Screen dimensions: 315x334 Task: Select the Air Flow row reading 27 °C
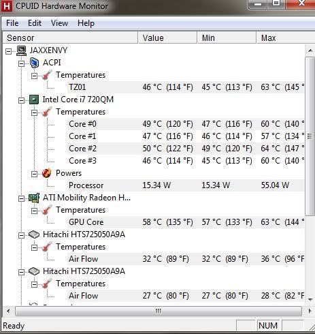pos(186,296)
